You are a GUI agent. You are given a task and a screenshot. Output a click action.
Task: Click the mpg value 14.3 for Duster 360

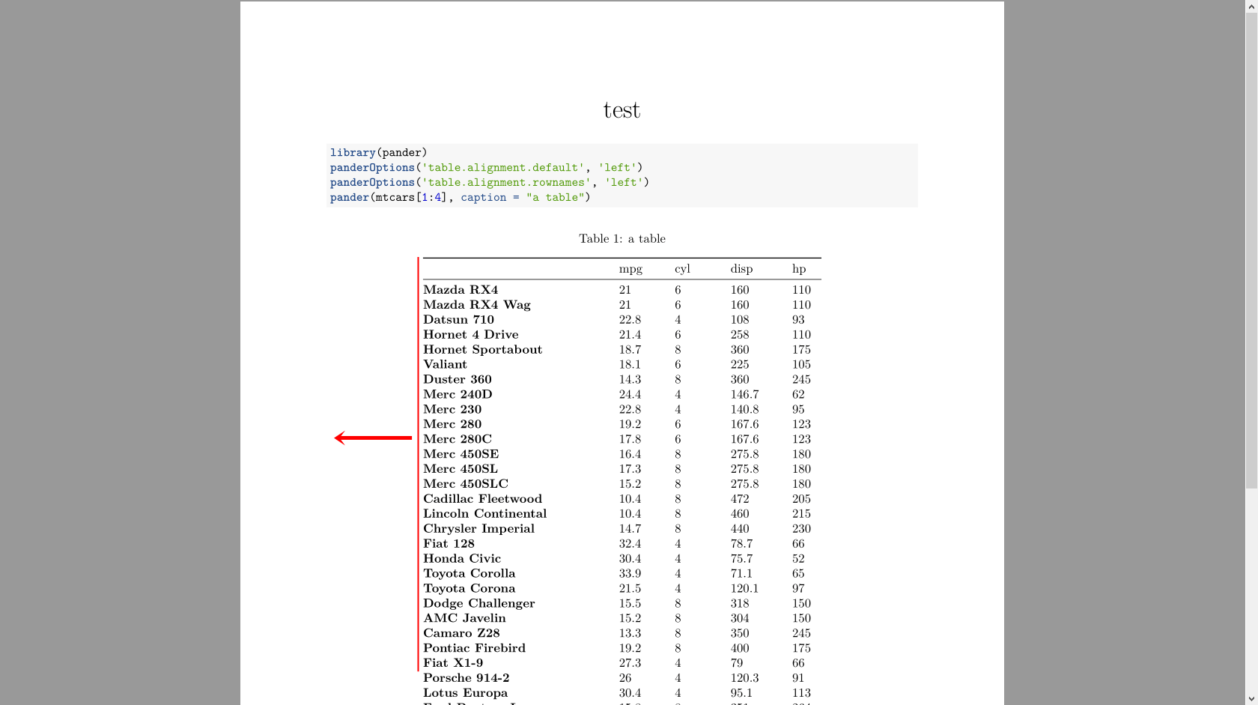click(x=630, y=379)
